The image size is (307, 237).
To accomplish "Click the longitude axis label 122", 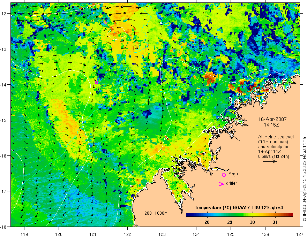I will click(x=127, y=234).
